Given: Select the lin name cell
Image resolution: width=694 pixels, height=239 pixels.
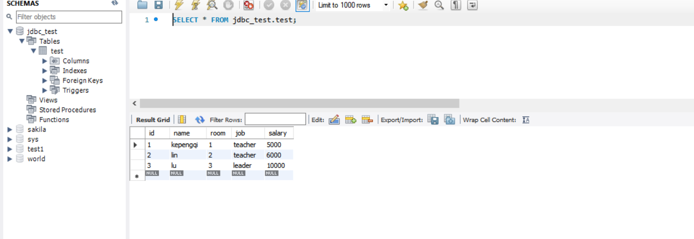Looking at the screenshot, I should (188, 155).
